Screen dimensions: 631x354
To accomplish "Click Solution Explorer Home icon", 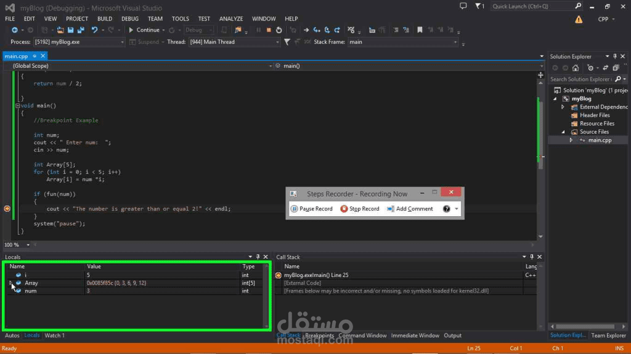I will (576, 68).
